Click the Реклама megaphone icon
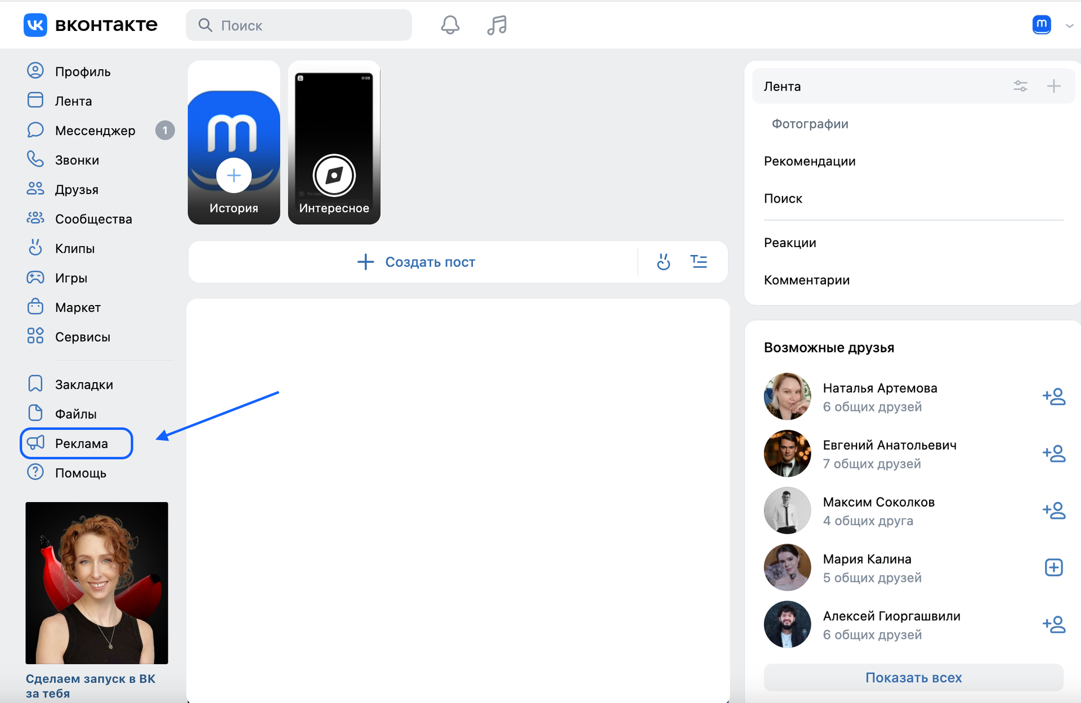Screen dimensions: 1081x703 pos(35,443)
